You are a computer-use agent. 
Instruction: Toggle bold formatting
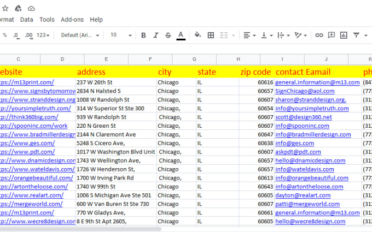[x=143, y=35]
